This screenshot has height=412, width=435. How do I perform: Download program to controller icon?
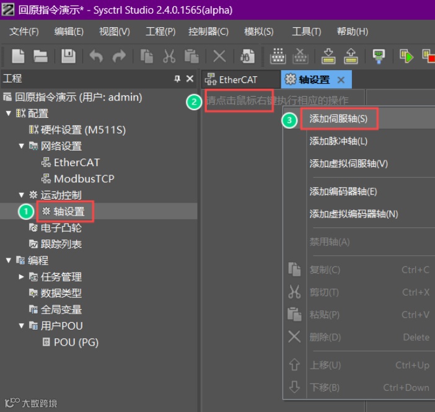pyautogui.click(x=328, y=56)
